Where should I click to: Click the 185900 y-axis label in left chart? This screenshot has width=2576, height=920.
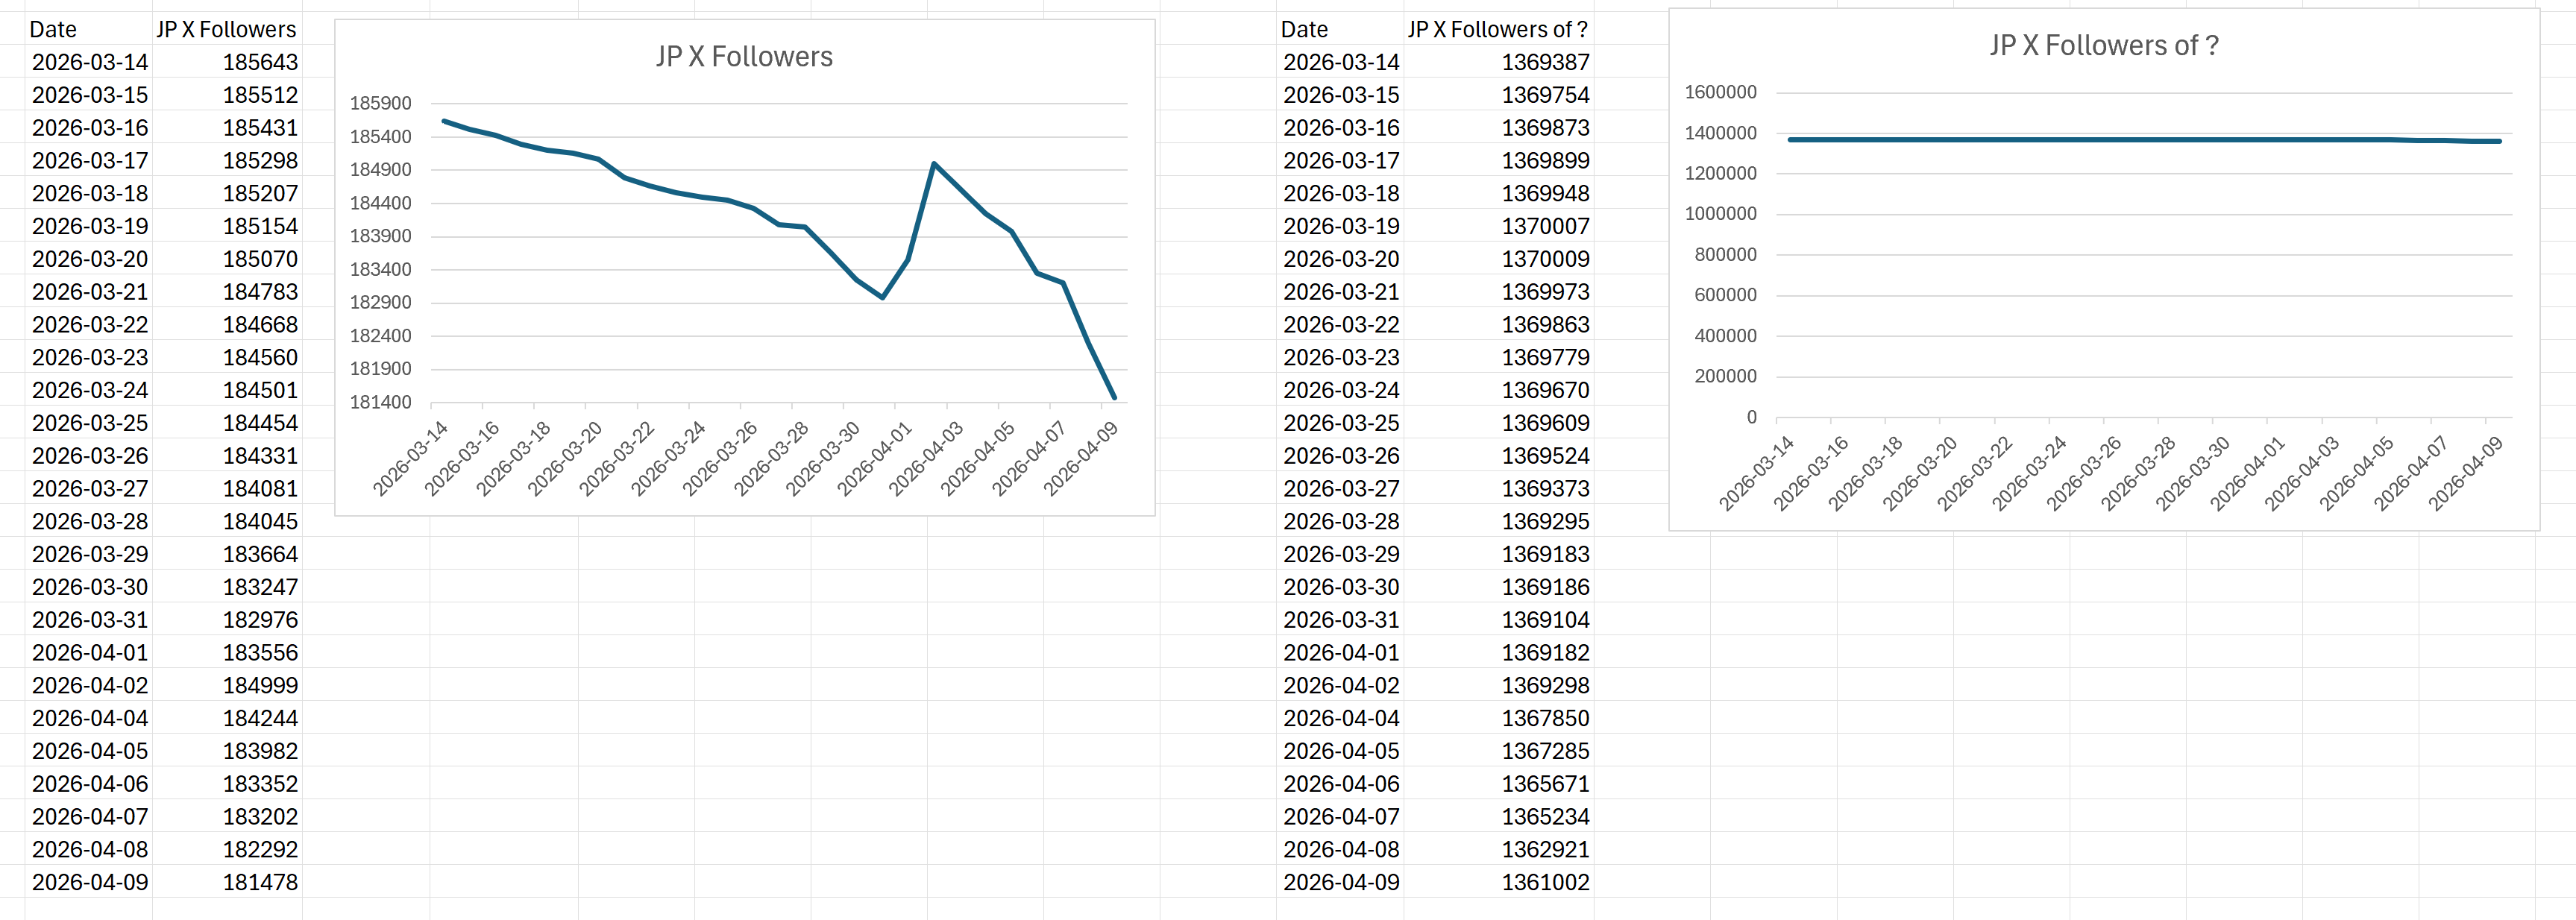(x=380, y=103)
